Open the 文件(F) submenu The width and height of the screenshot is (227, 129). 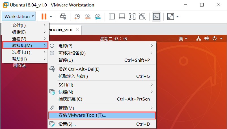point(25,25)
